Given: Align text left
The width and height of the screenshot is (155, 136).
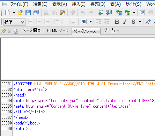Looking at the screenshot, I should coord(31,22).
